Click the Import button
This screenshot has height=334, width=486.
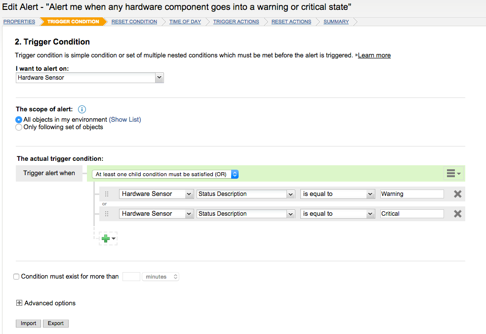(x=28, y=323)
